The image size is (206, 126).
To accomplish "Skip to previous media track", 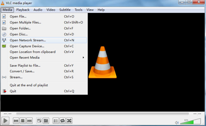I will (16, 121).
